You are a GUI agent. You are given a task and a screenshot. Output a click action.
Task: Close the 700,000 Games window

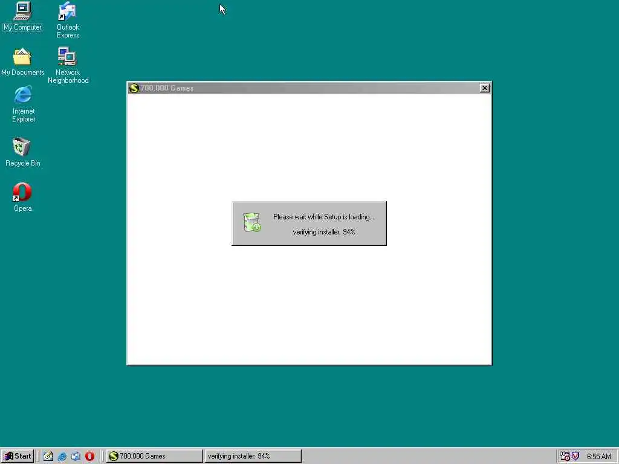484,88
